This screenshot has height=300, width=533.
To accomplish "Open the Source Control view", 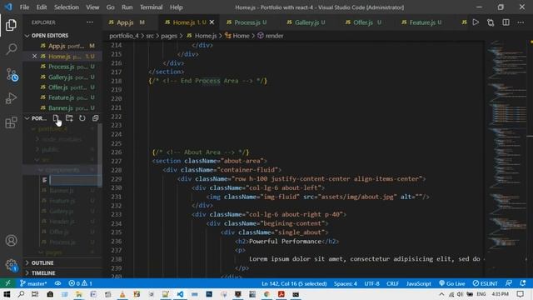I will tap(12, 74).
